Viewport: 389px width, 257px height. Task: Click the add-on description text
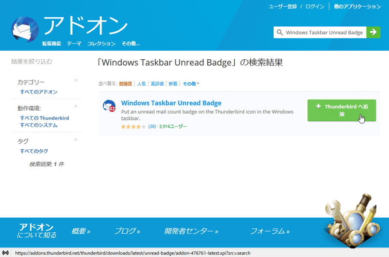pos(207,115)
